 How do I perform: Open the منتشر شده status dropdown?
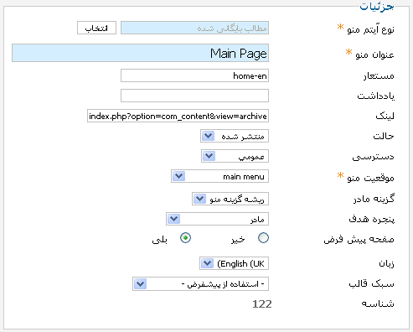(x=235, y=136)
